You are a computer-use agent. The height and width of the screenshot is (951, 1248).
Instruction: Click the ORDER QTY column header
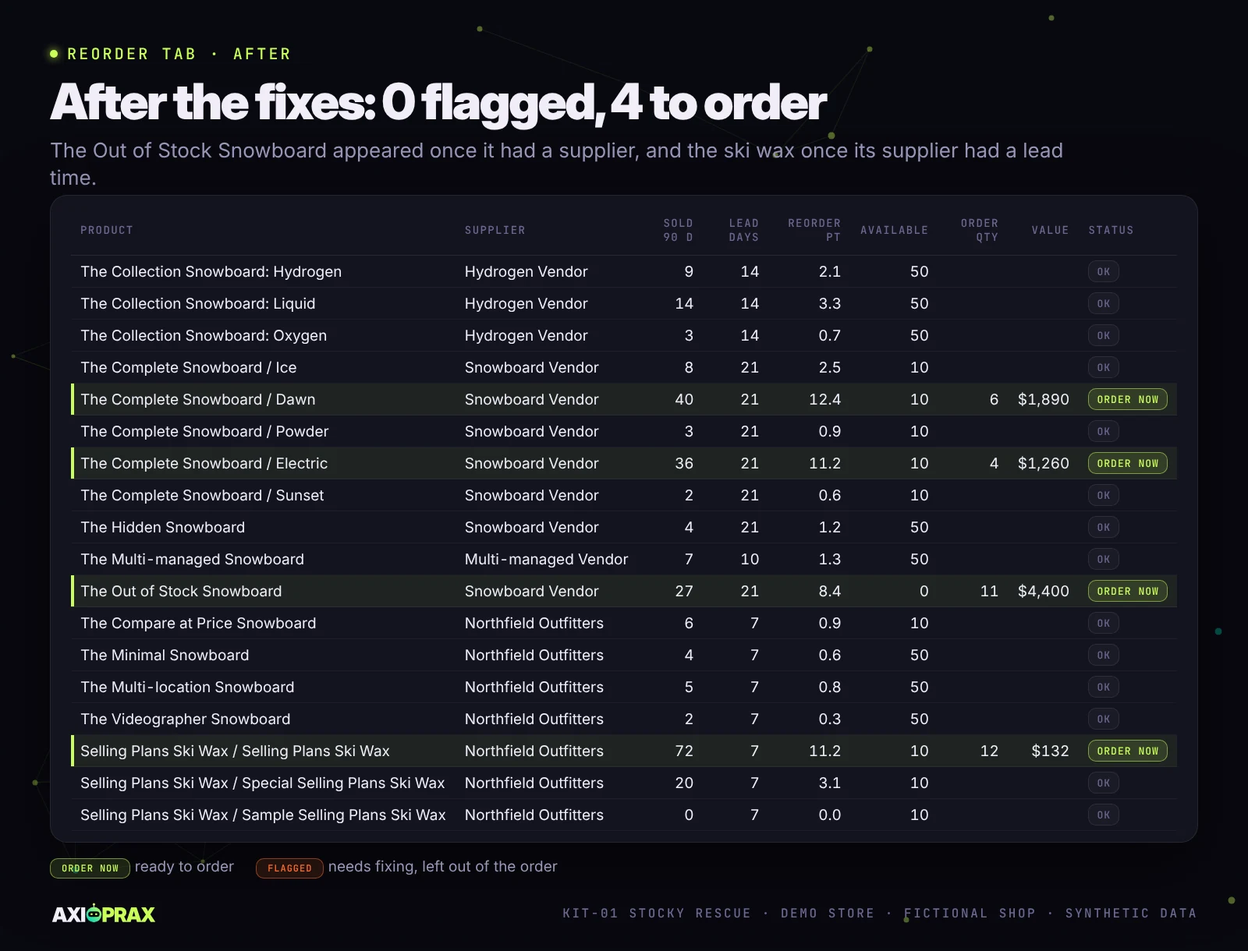(x=980, y=230)
